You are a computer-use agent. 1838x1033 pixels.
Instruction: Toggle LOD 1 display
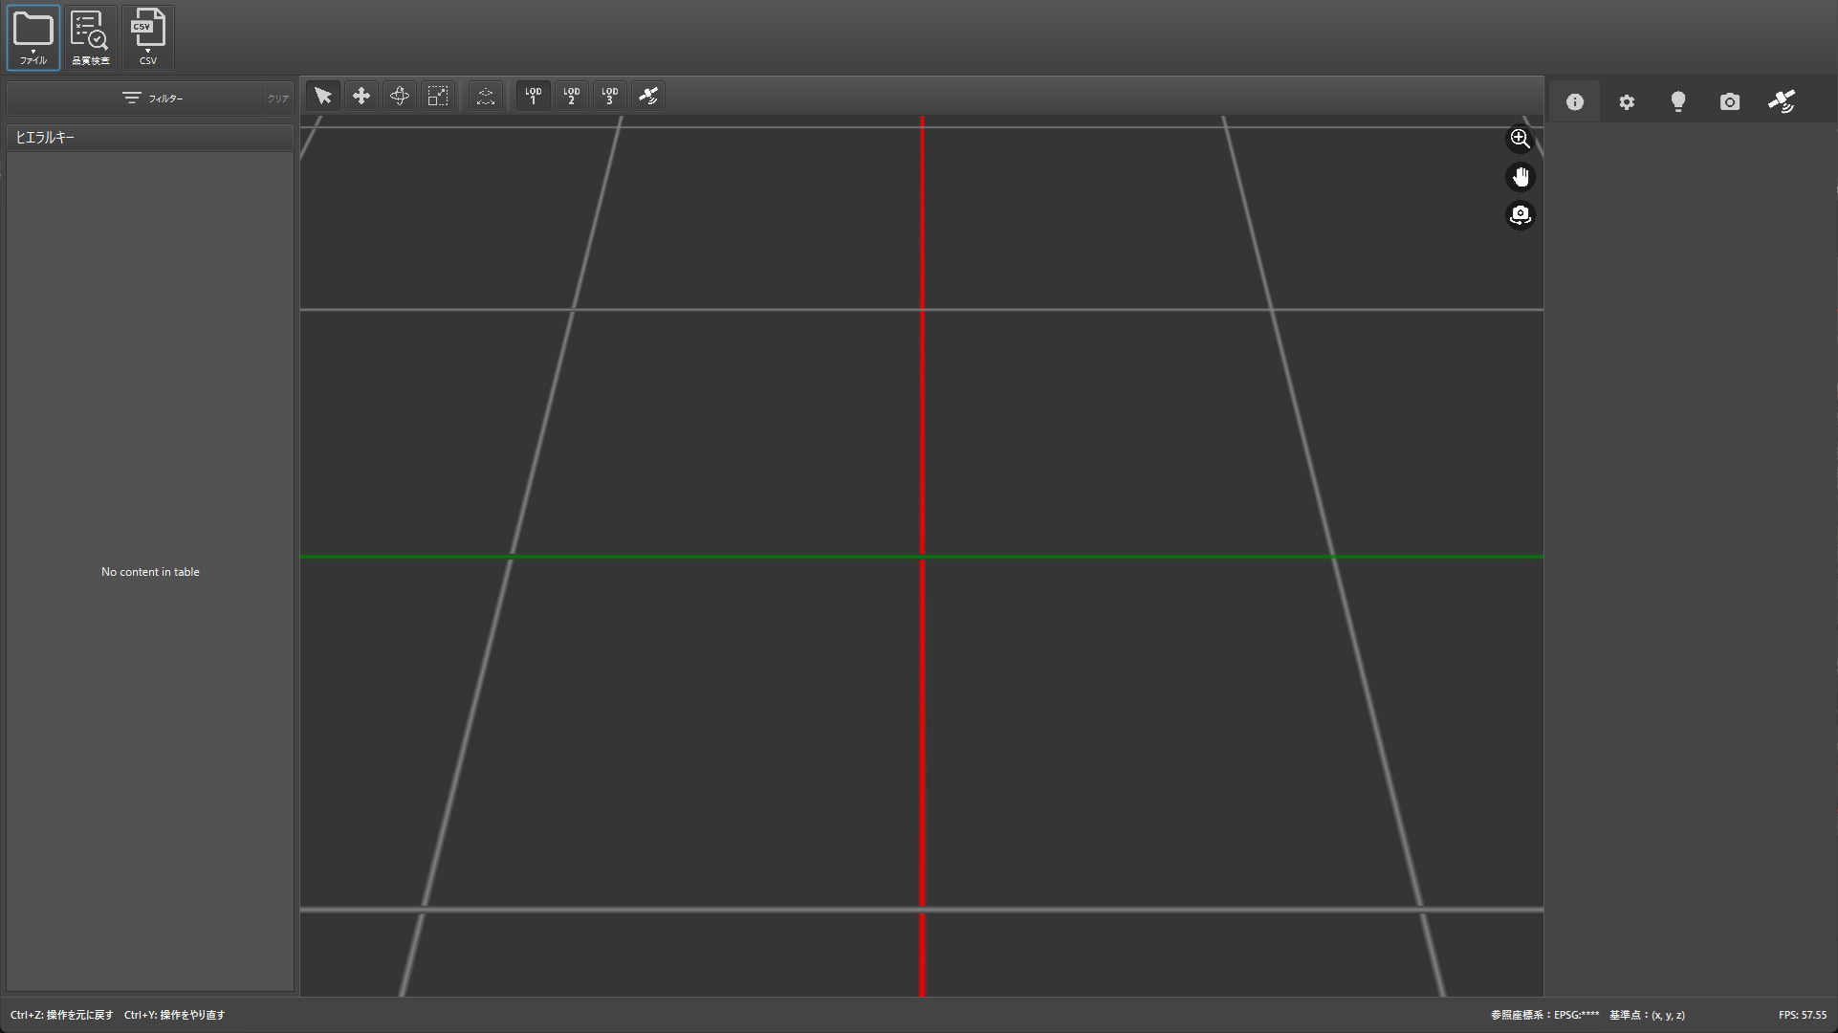pyautogui.click(x=534, y=96)
